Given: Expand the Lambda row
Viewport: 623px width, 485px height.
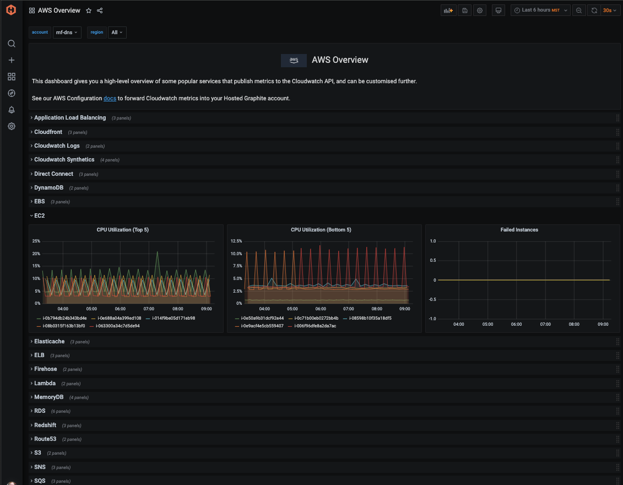Looking at the screenshot, I should [45, 383].
